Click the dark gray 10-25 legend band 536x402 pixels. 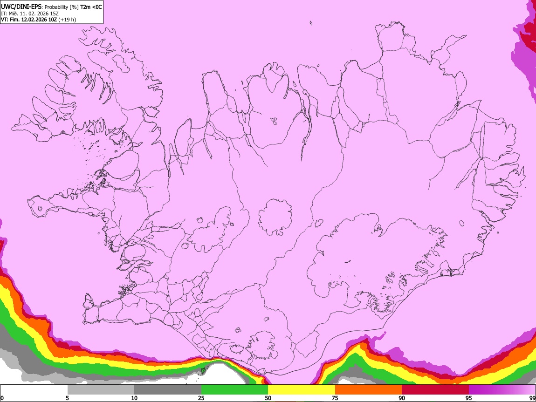[x=168, y=390]
